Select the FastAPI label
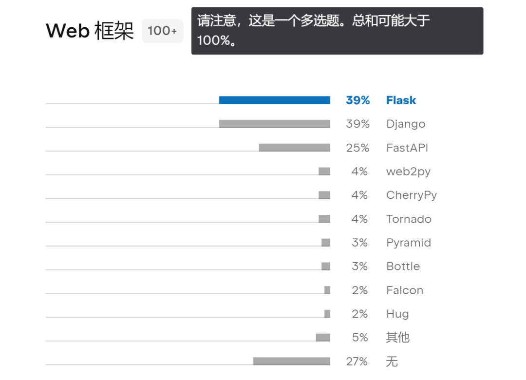 [x=407, y=148]
